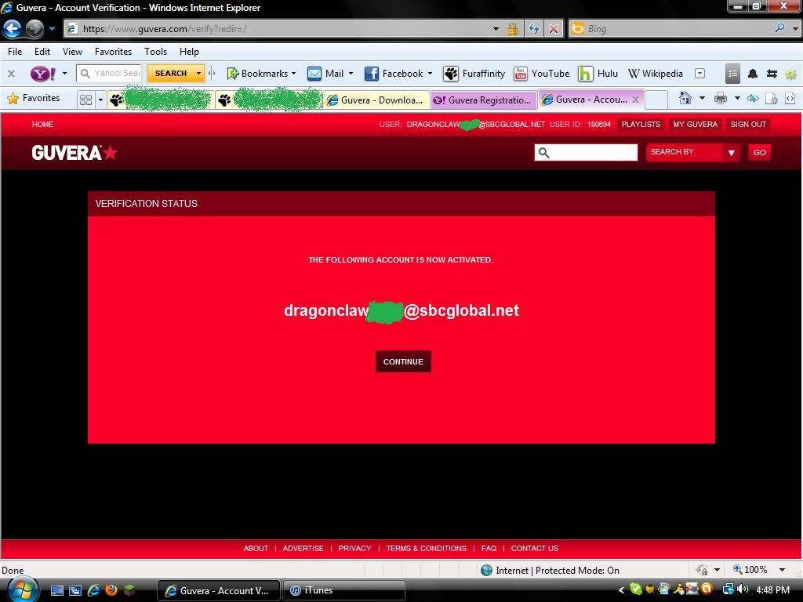Viewport: 803px width, 602px height.
Task: Switch to the Guvera Registration tab
Action: pos(483,100)
